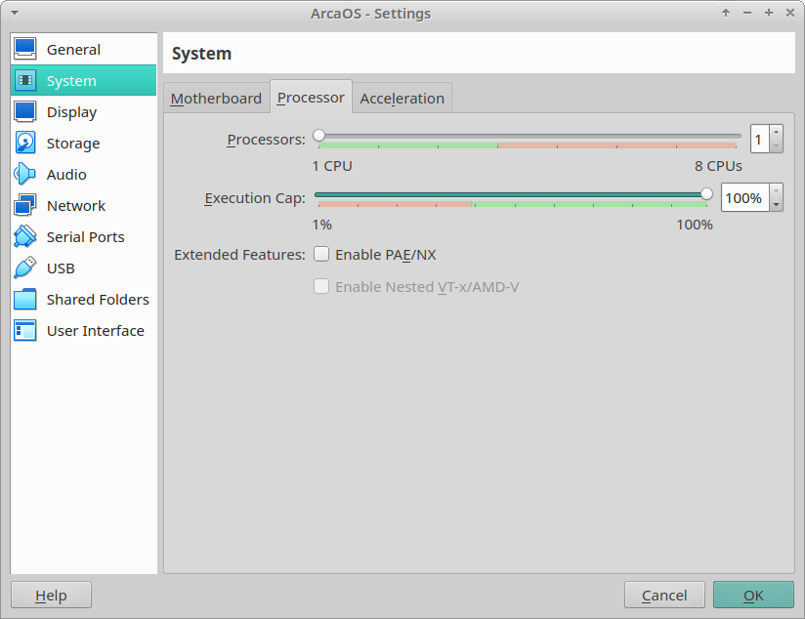Open the User Interface icon
Viewport: 805px width, 619px height.
pos(25,331)
